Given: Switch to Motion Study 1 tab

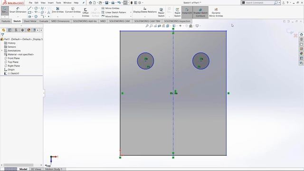Looking at the screenshot, I should 54,169.
